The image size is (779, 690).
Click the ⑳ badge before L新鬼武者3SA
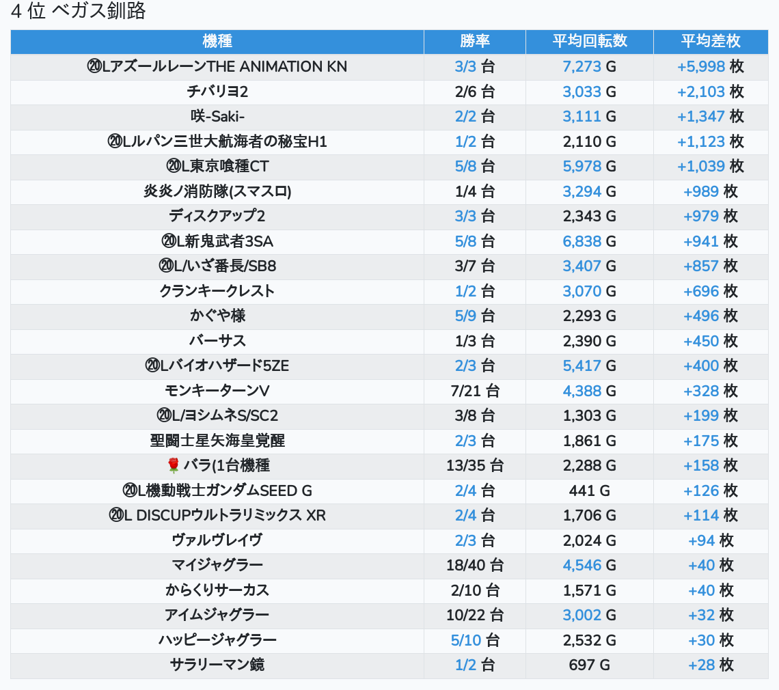pyautogui.click(x=168, y=241)
